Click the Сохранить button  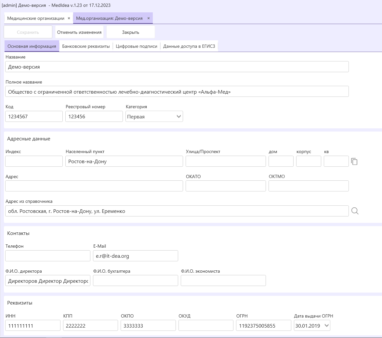(x=28, y=32)
